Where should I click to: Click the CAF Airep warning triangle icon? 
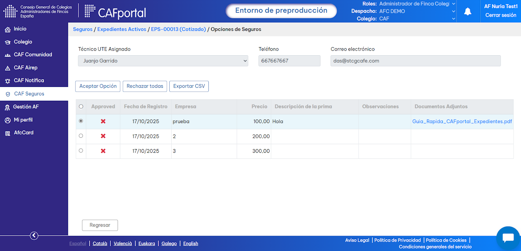(x=7, y=68)
